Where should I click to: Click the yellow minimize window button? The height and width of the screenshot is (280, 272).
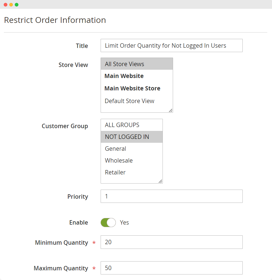tap(11, 5)
